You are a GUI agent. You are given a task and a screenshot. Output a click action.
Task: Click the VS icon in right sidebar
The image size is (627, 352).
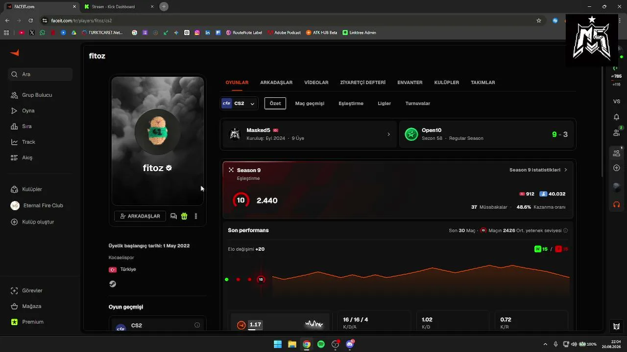click(x=617, y=101)
